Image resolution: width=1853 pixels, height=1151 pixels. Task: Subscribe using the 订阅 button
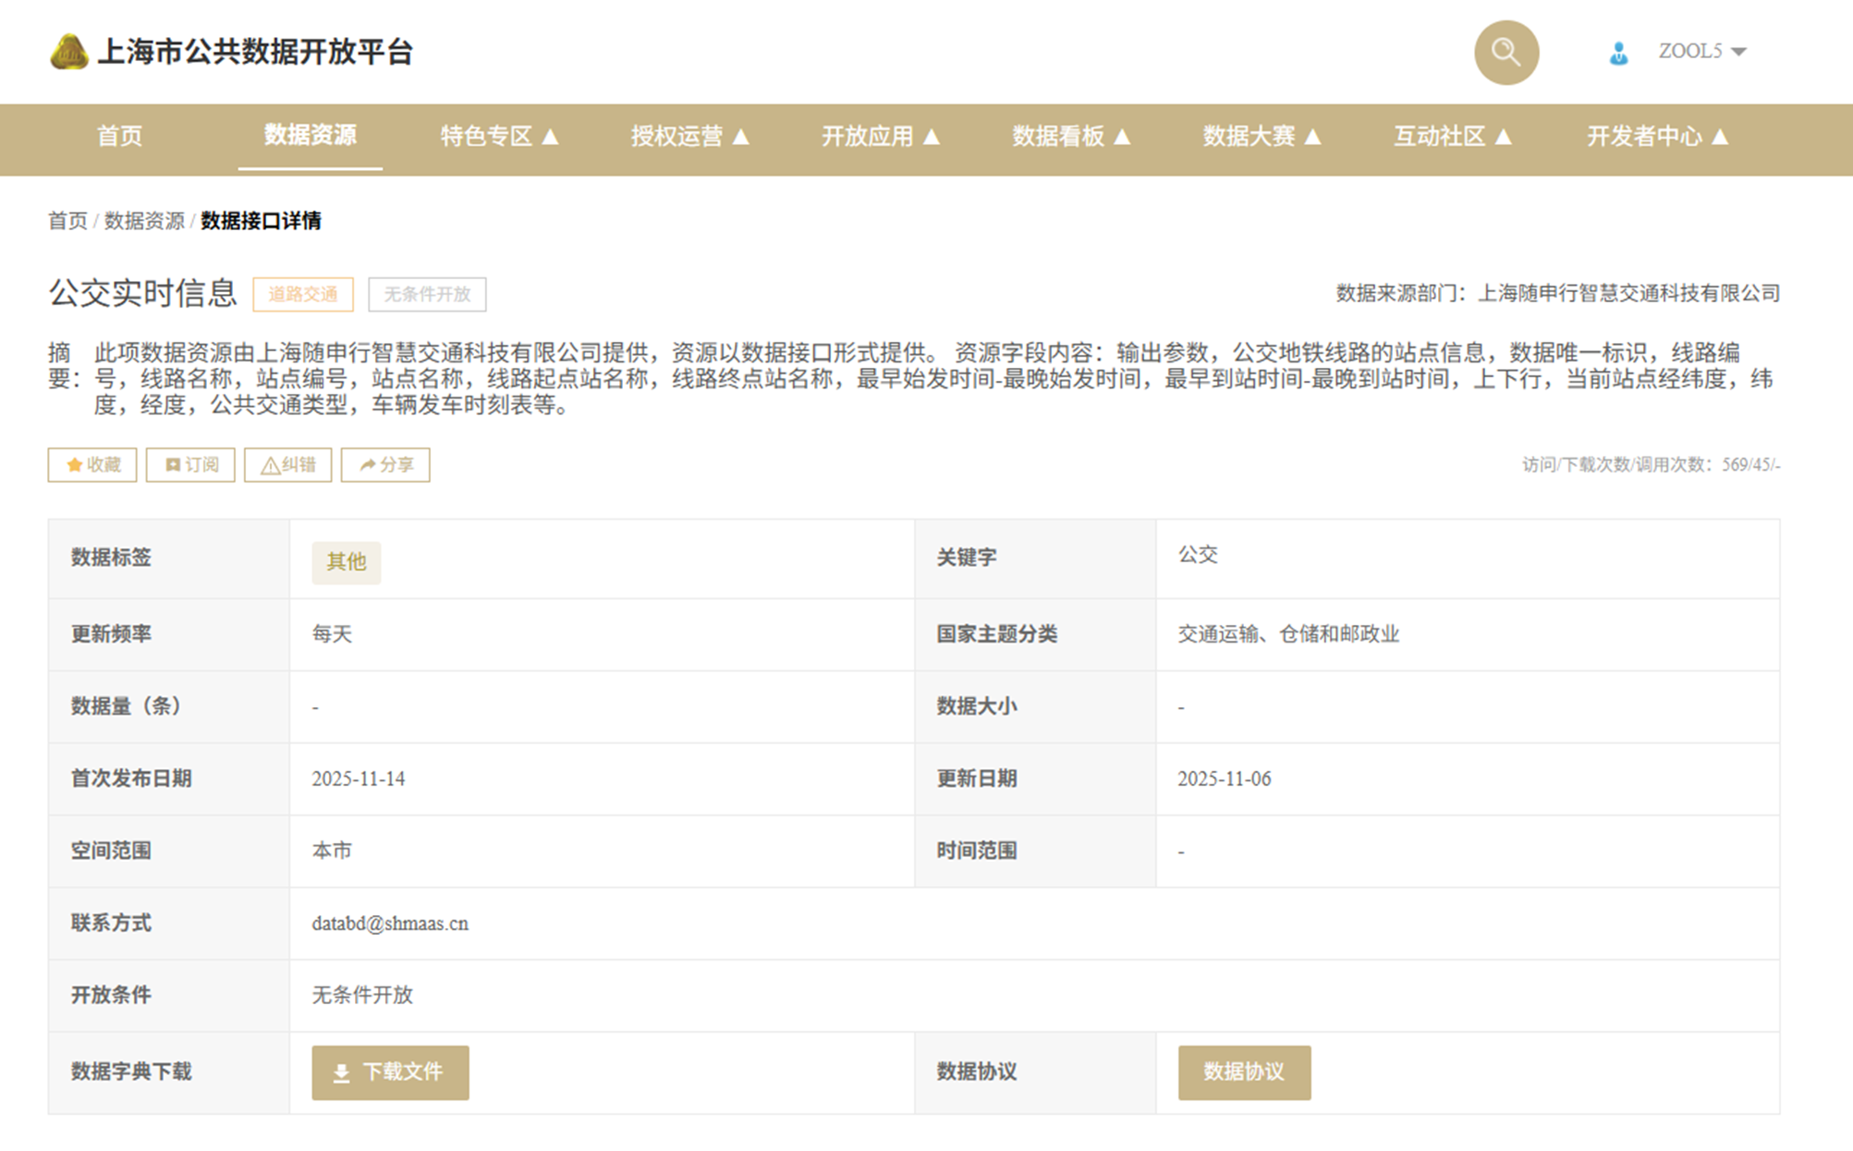190,465
